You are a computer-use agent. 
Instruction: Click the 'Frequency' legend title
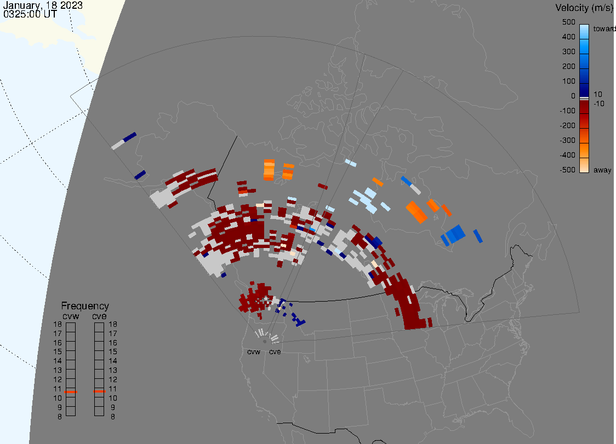[85, 306]
